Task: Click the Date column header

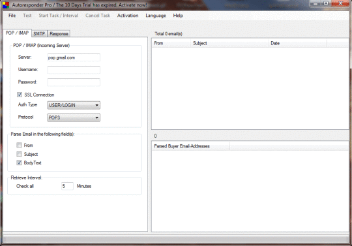Action: [x=297, y=43]
